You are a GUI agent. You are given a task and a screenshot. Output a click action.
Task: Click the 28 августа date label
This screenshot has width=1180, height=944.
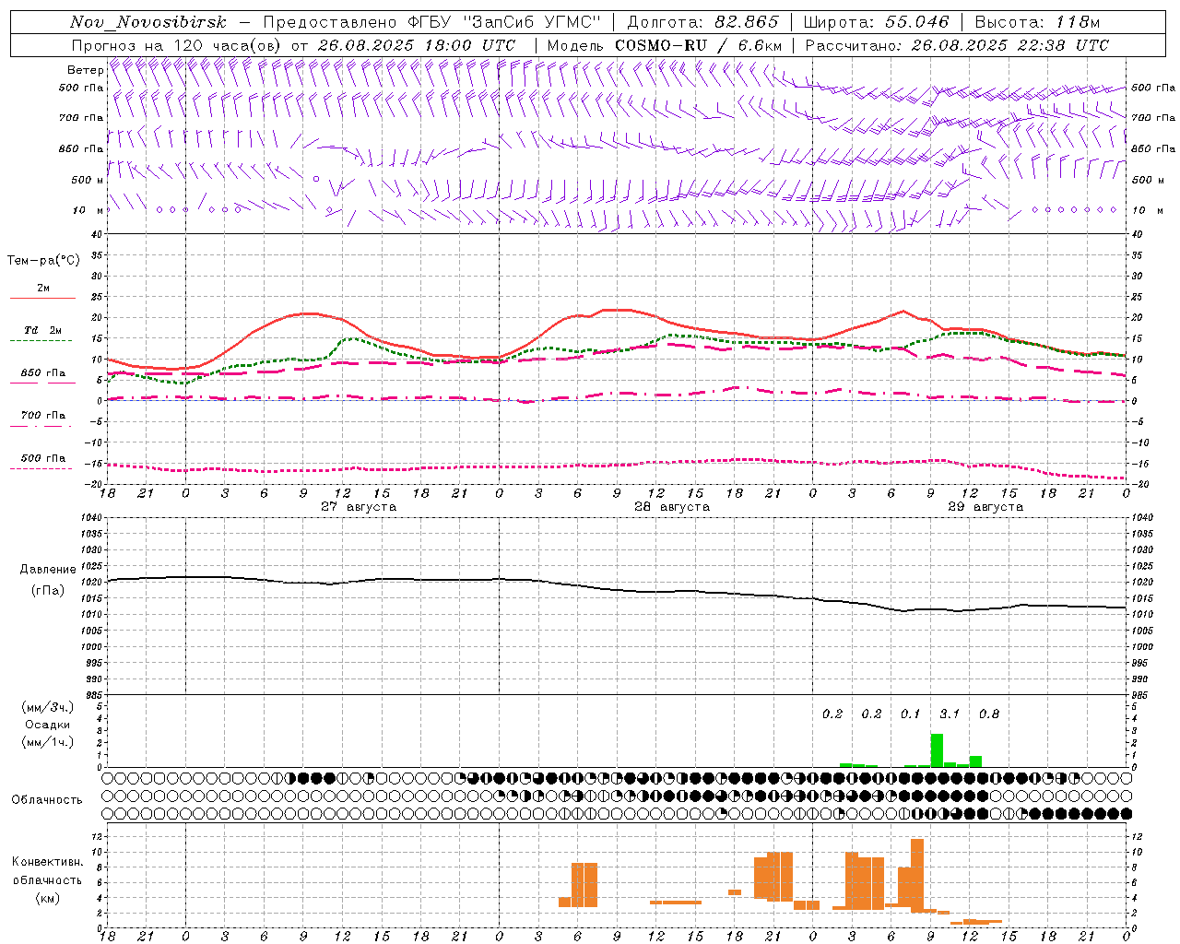point(672,507)
